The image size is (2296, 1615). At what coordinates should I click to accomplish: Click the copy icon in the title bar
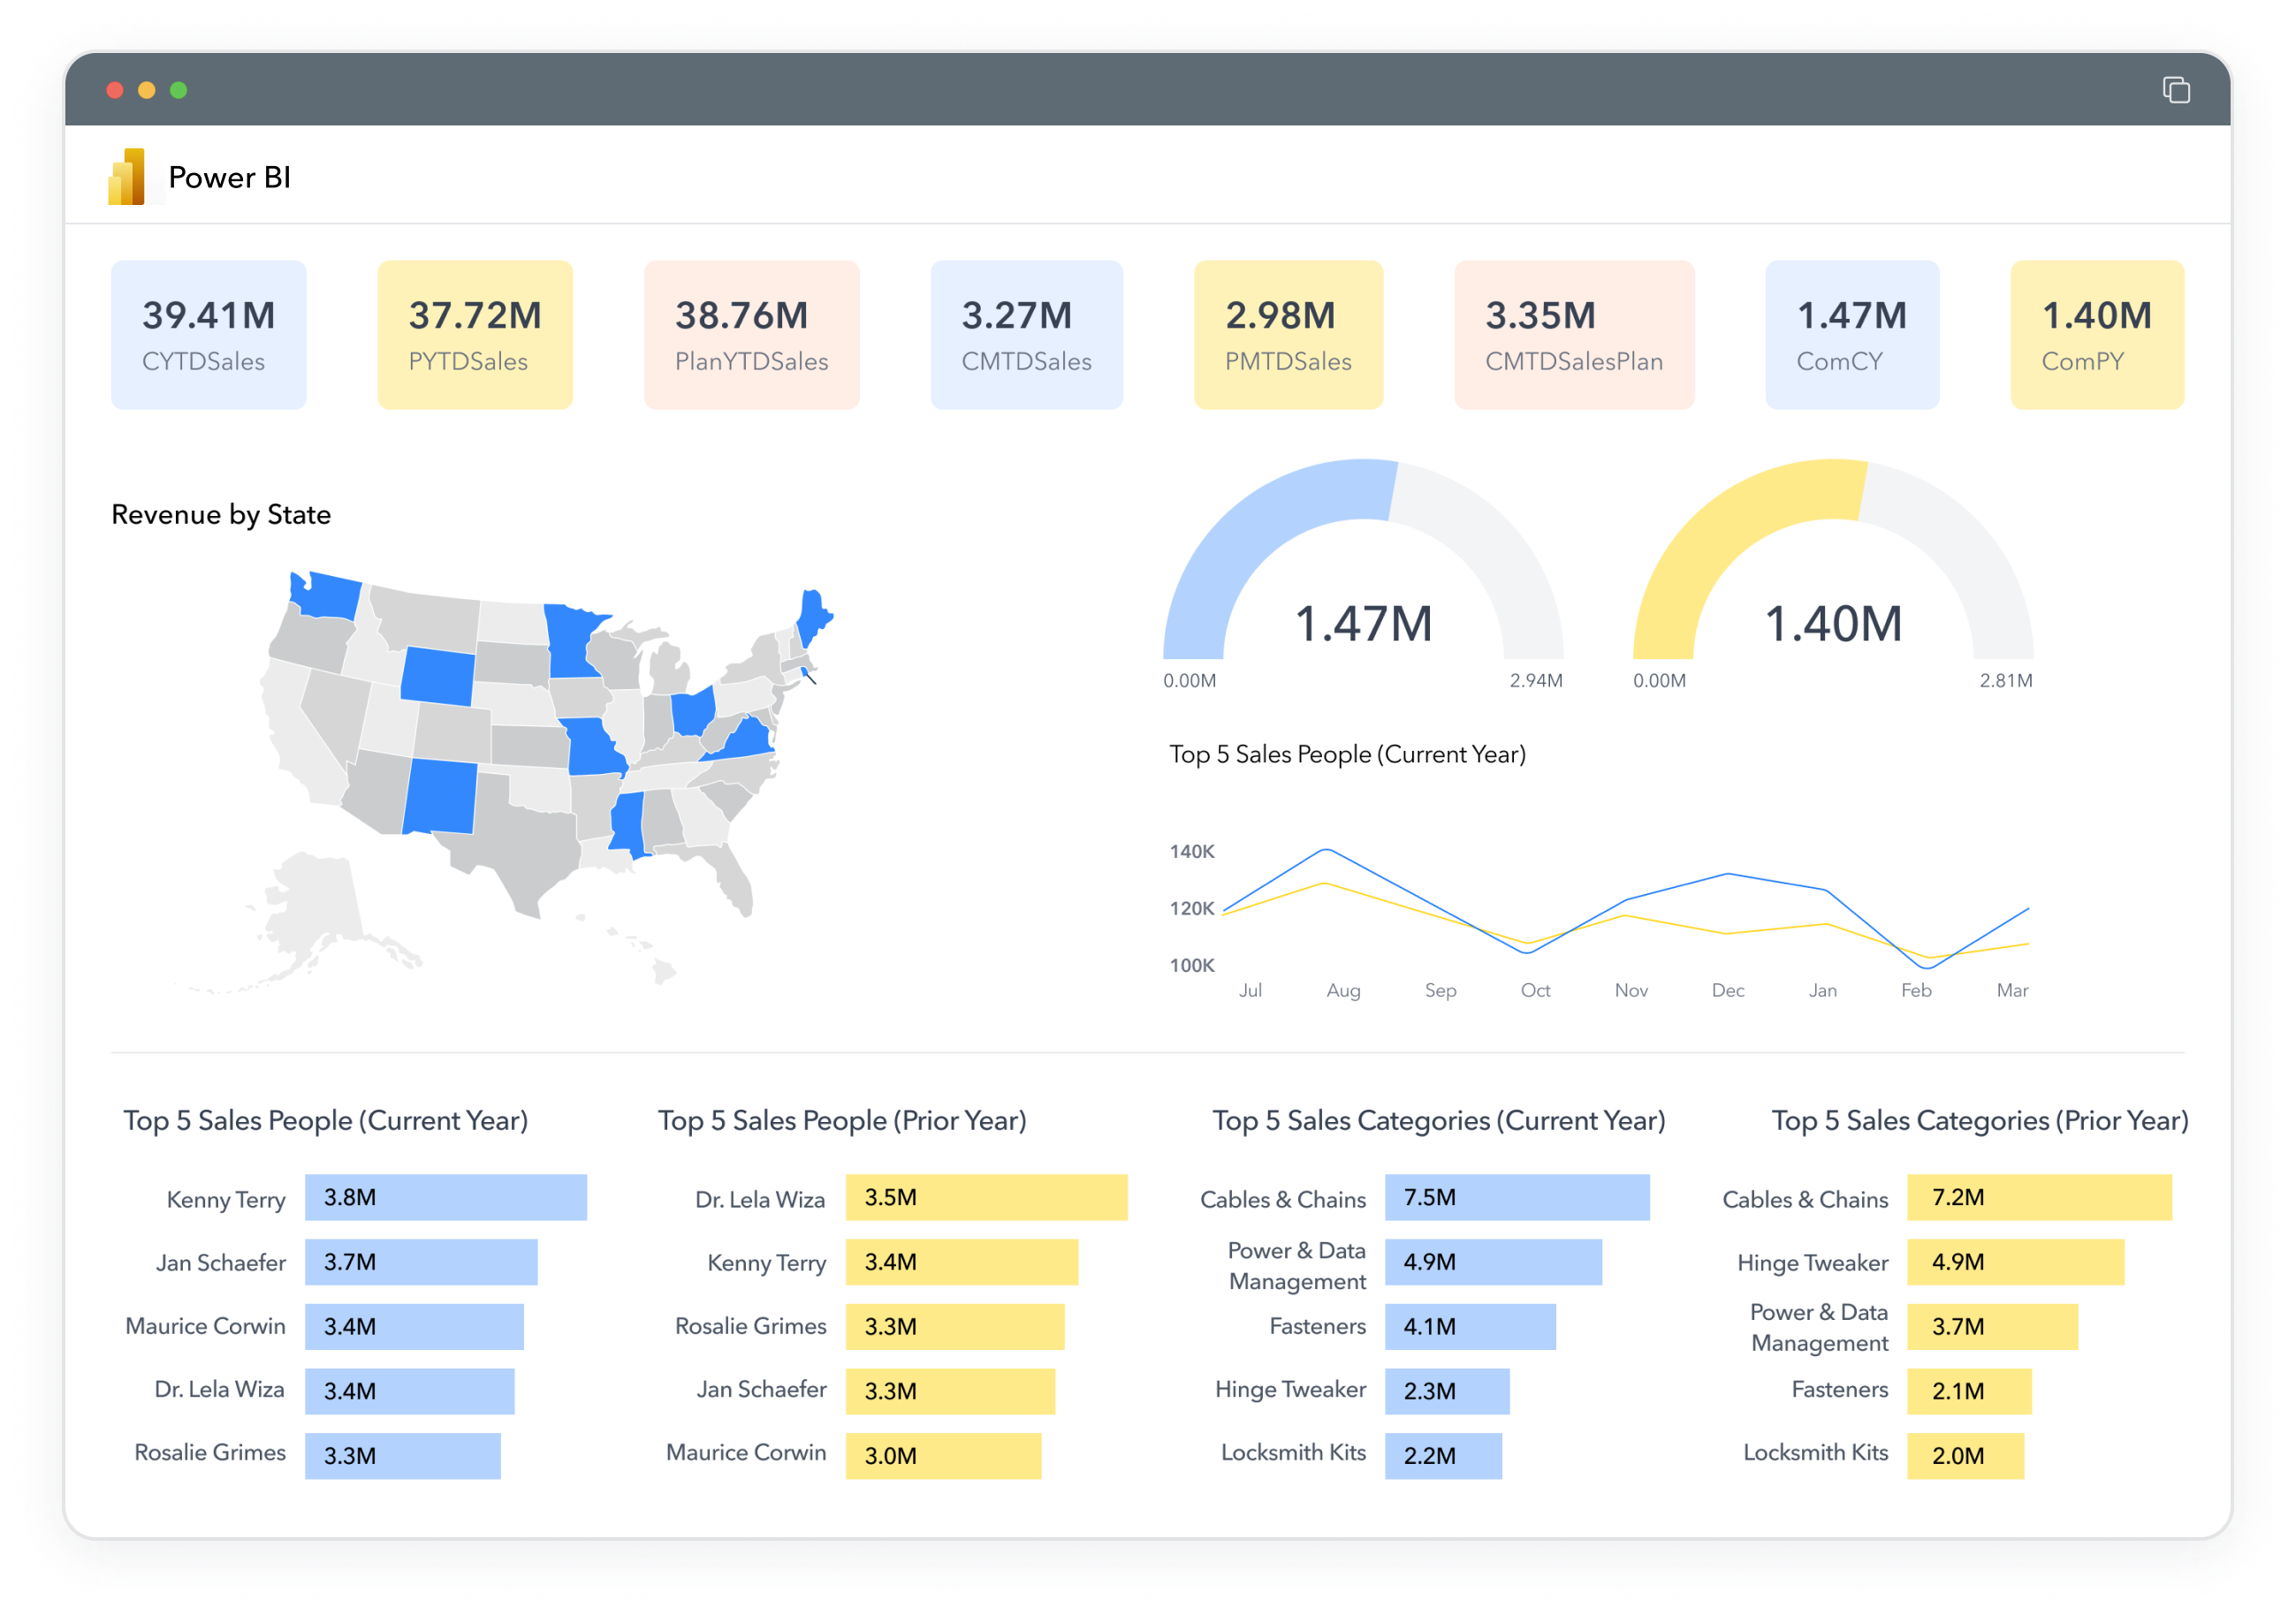[2176, 90]
